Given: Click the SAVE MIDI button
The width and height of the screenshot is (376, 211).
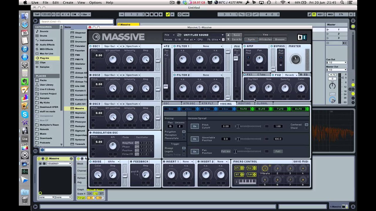Looking at the screenshot, I should [301, 161].
